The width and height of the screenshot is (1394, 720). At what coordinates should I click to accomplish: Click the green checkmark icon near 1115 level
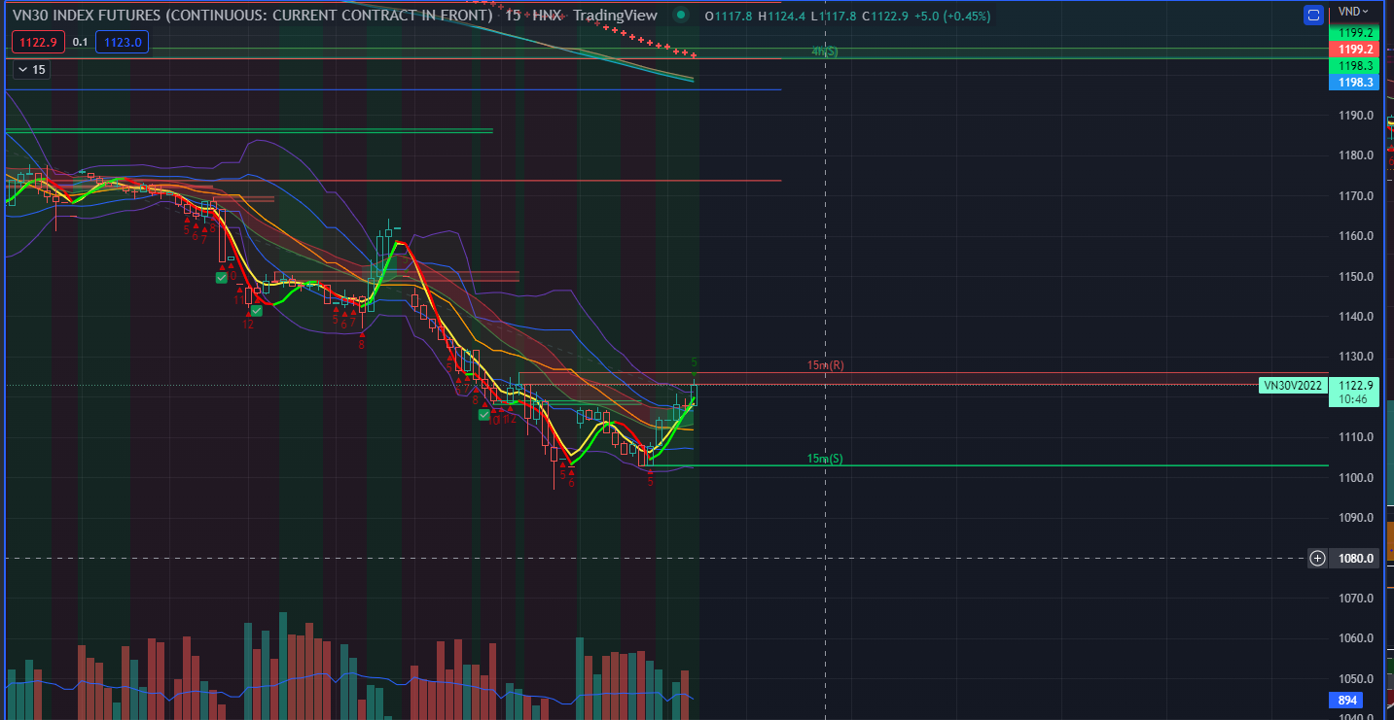tap(484, 415)
